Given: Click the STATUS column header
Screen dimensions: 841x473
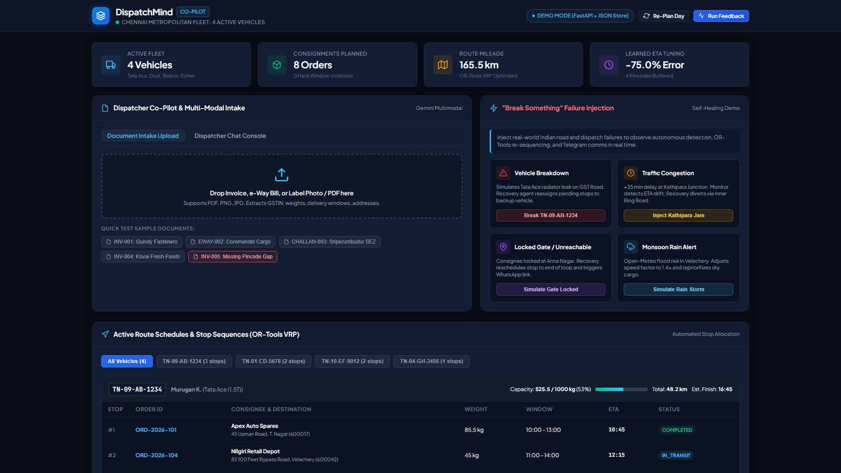Looking at the screenshot, I should click(669, 409).
